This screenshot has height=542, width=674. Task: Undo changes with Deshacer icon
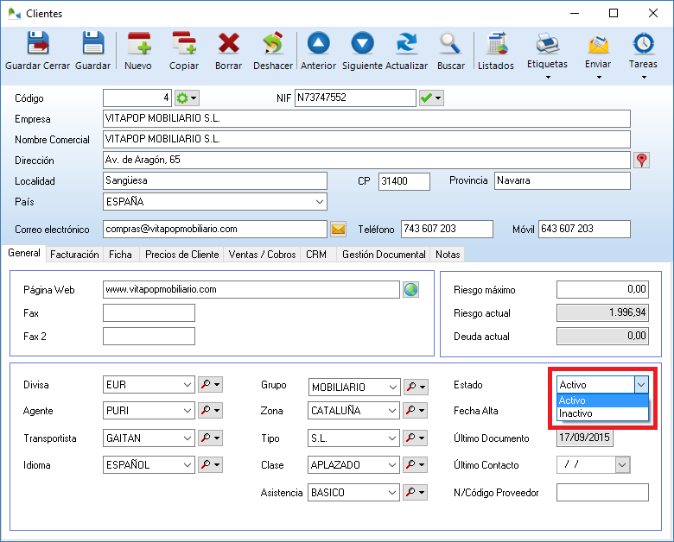273,51
